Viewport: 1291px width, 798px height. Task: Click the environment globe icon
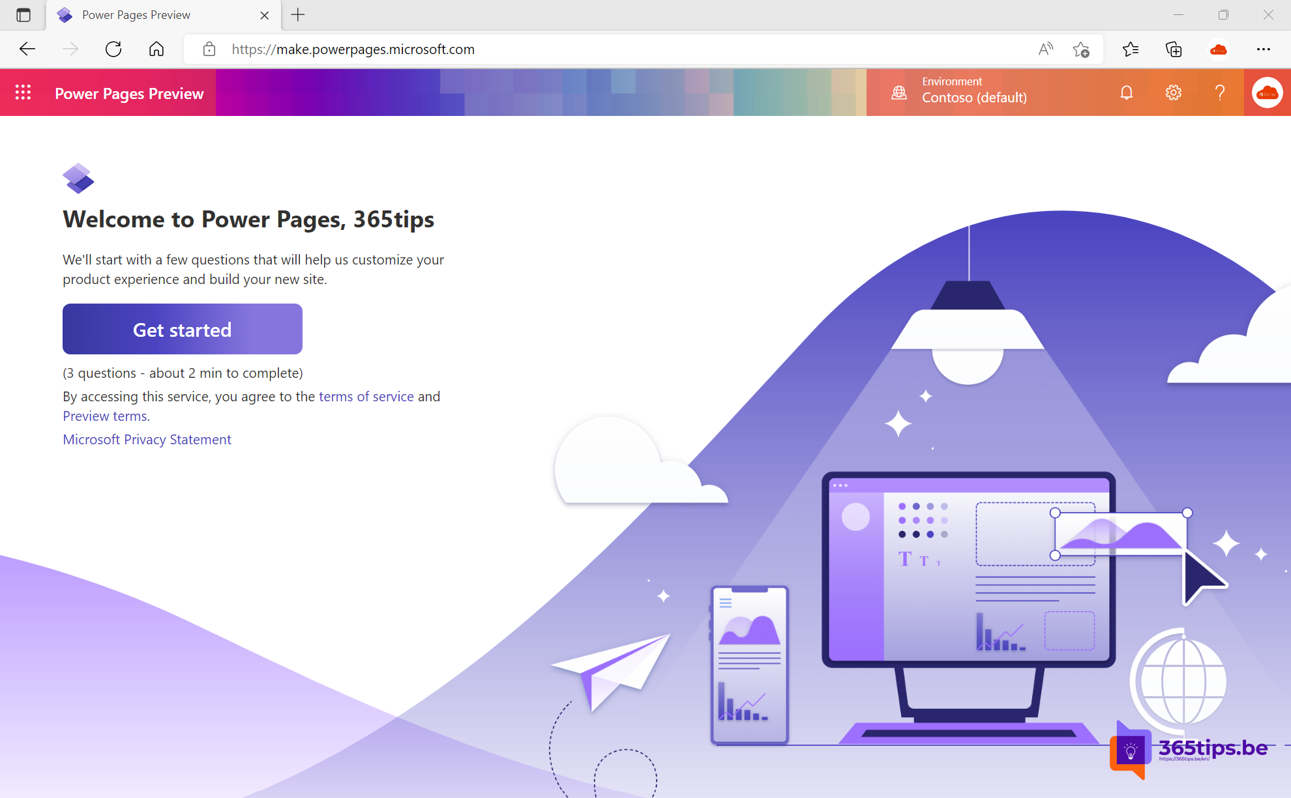pos(899,93)
